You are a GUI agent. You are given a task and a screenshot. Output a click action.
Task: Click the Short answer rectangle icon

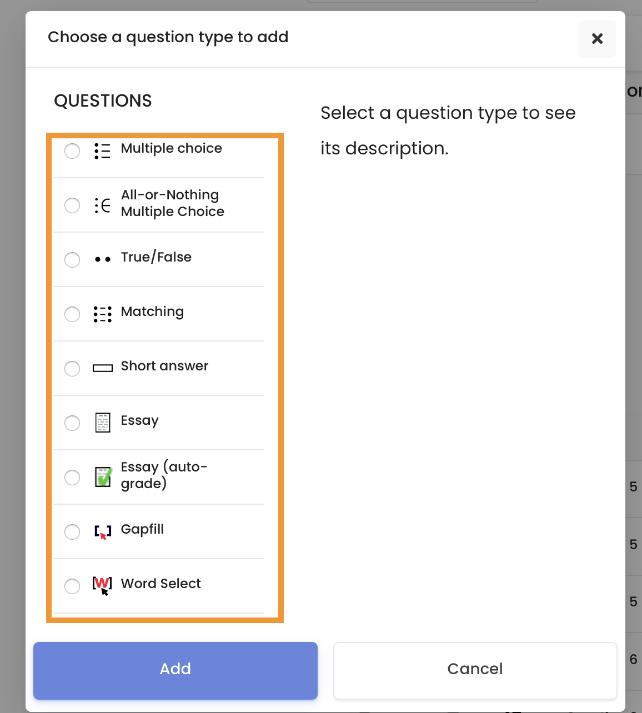tap(102, 368)
